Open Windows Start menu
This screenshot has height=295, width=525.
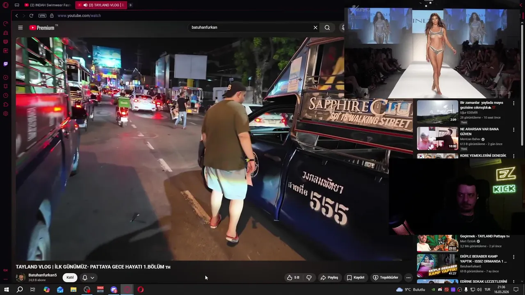(6, 290)
